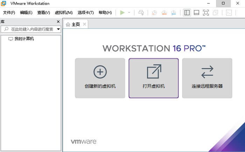
Task: Close the 库 library panel
Action: pyautogui.click(x=58, y=22)
